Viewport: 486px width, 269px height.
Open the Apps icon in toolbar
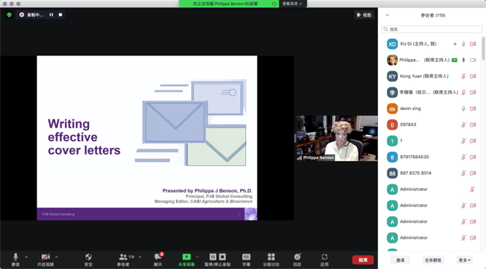pyautogui.click(x=324, y=257)
